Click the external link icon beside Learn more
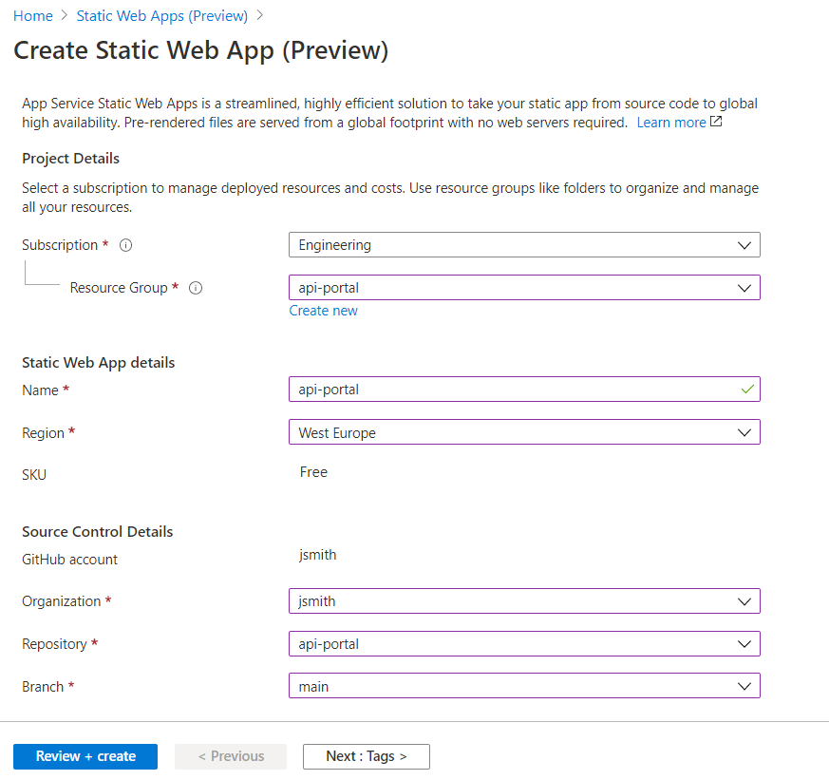Viewport: 829px width, 780px height. point(716,122)
